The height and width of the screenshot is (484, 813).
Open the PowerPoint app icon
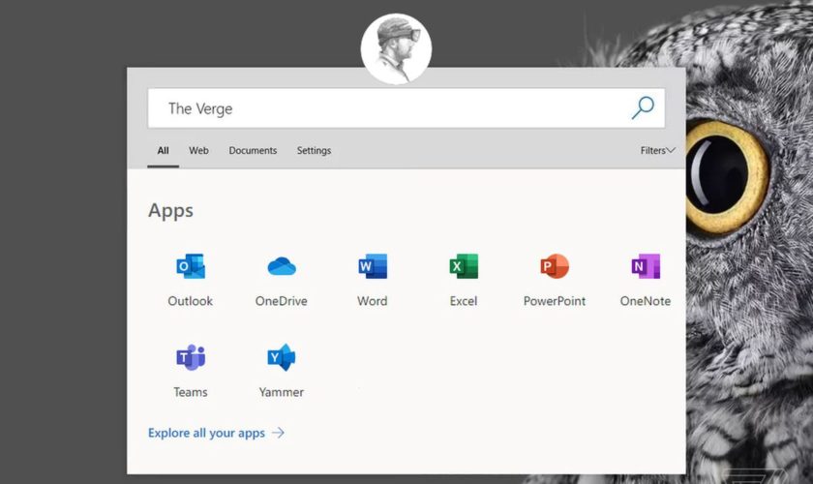[x=555, y=267]
